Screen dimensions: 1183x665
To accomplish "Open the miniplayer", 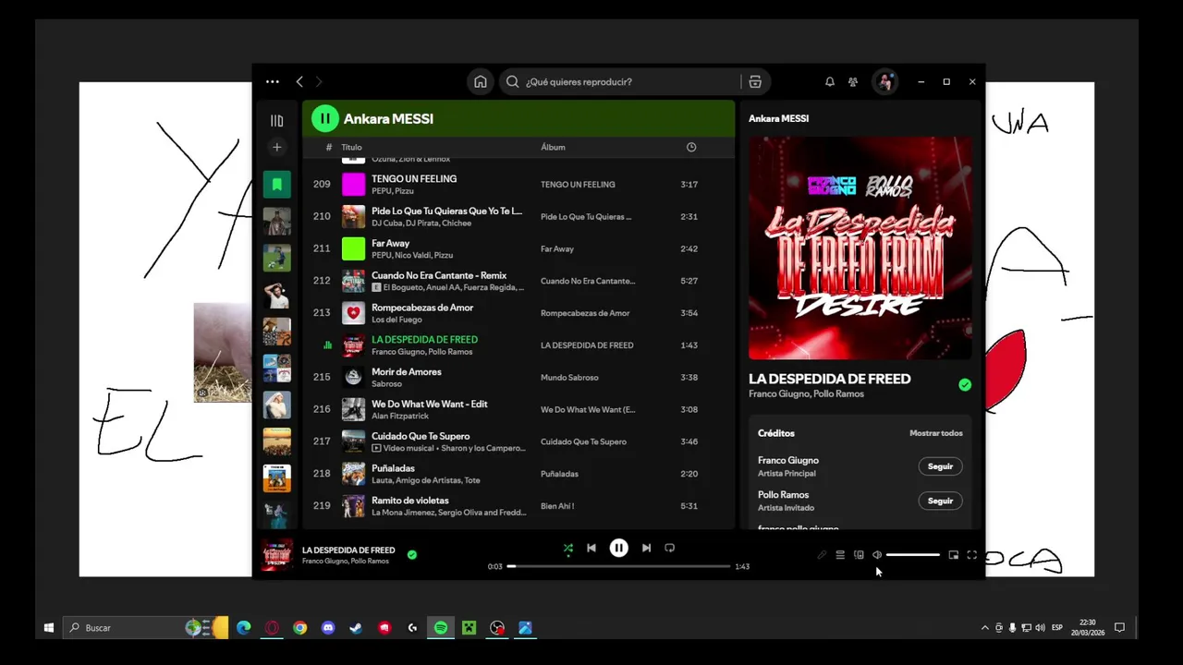I will click(x=953, y=555).
